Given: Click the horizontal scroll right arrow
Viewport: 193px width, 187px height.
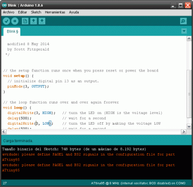Looking at the screenshot, I should [x=184, y=132].
